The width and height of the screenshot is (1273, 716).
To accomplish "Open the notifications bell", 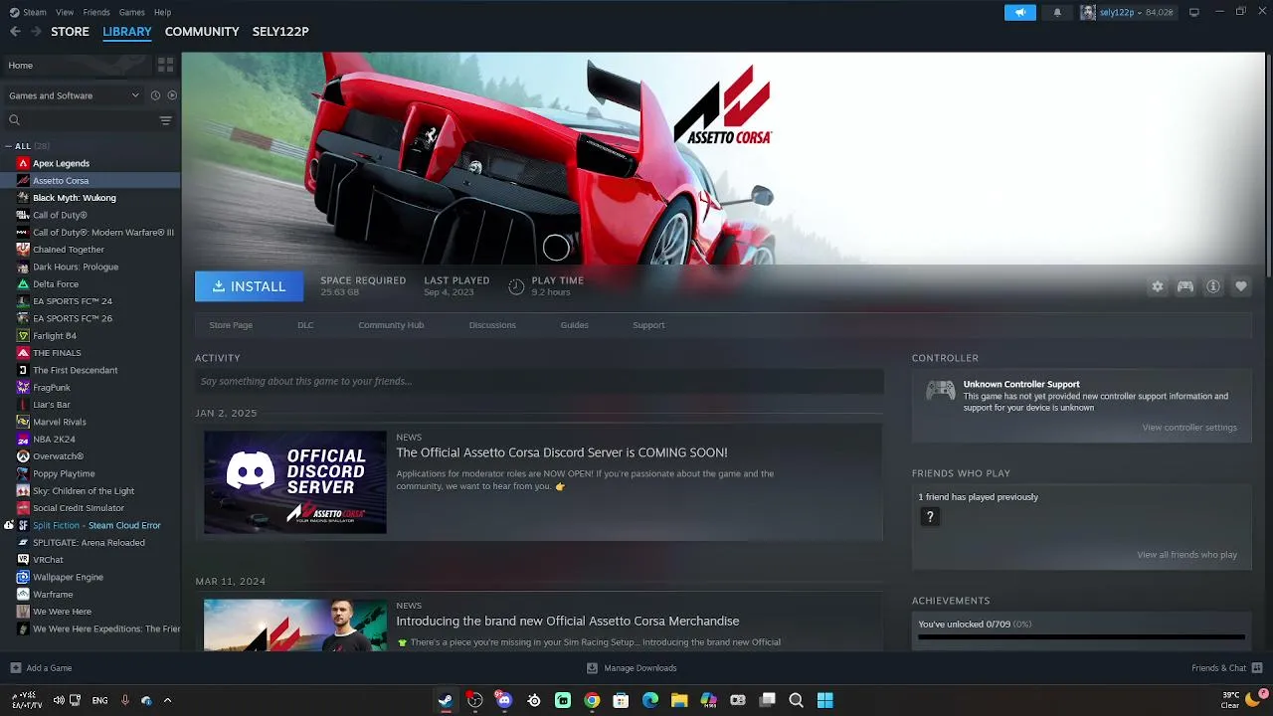I will (x=1057, y=12).
